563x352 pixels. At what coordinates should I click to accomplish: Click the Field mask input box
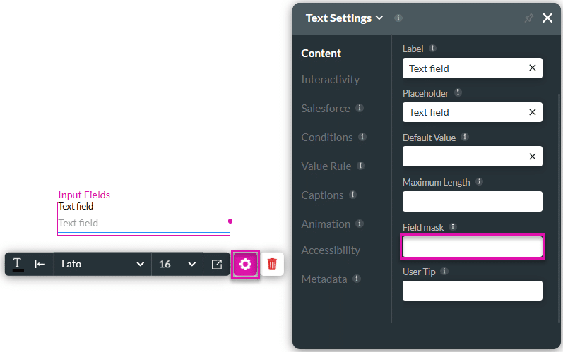(472, 247)
